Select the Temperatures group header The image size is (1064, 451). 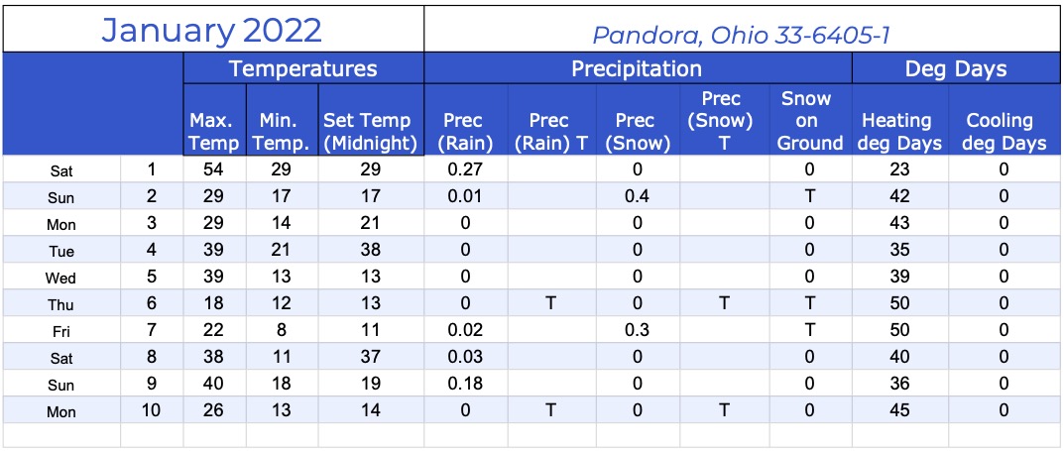(x=303, y=68)
